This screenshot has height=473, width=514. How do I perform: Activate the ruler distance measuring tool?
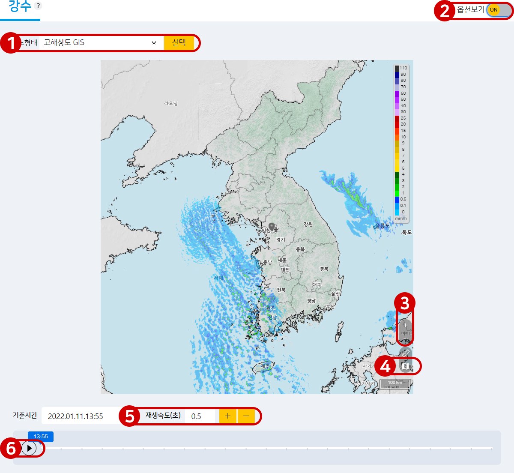click(x=406, y=353)
